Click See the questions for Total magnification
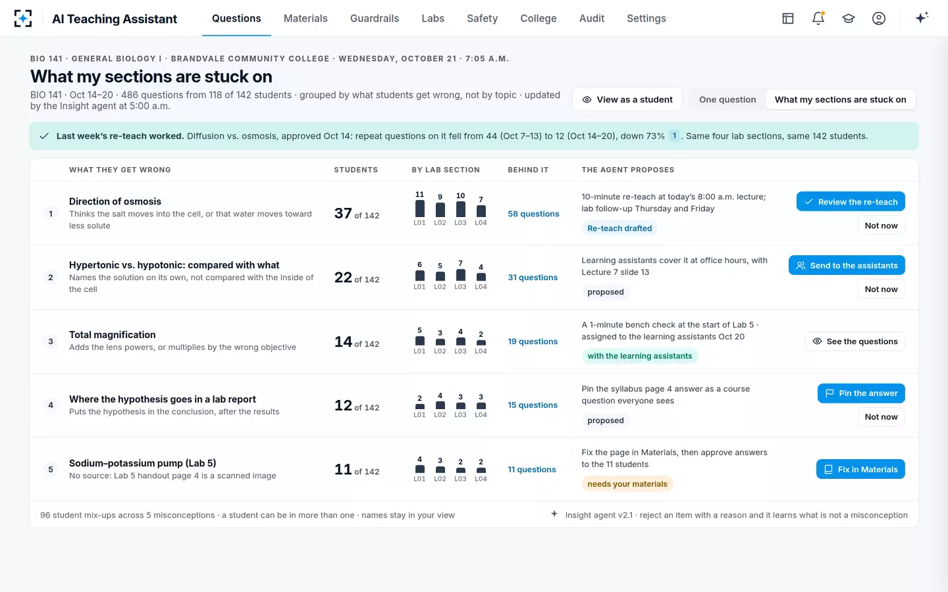The width and height of the screenshot is (948, 592). click(855, 341)
